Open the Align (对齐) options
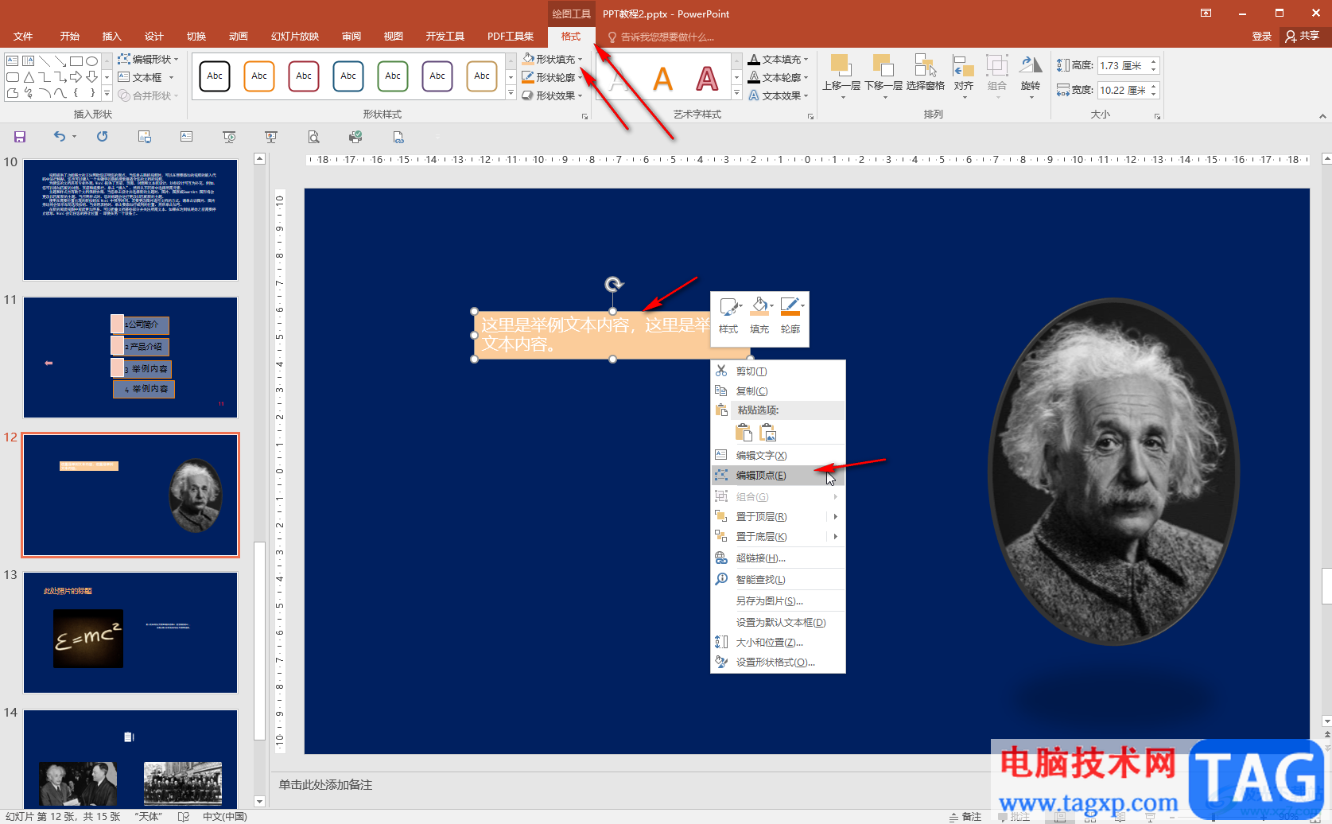Viewport: 1332px width, 824px height. [964, 76]
